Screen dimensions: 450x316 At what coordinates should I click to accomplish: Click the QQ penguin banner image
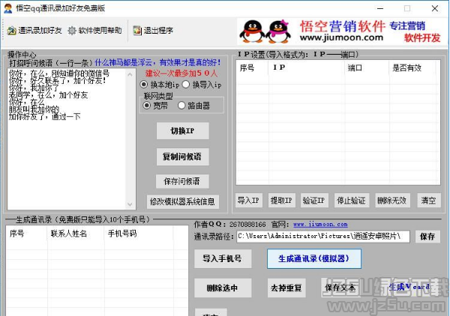[x=265, y=31]
